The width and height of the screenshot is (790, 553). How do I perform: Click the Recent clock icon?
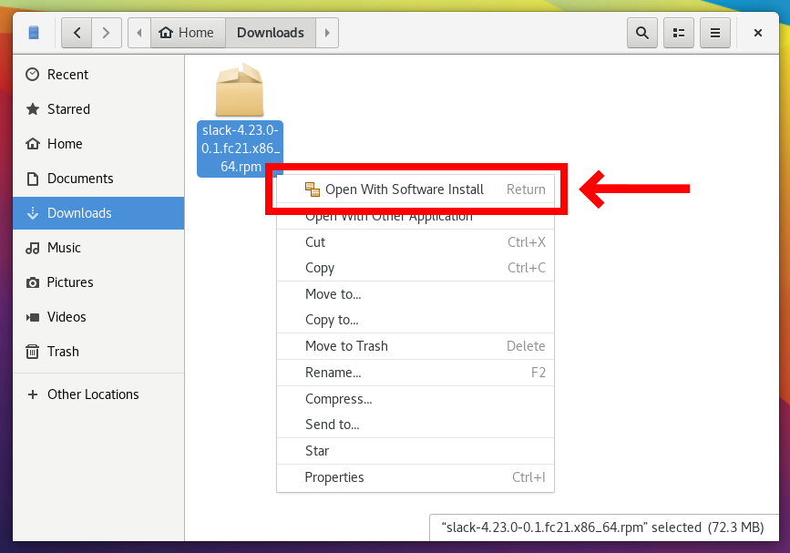(x=32, y=75)
